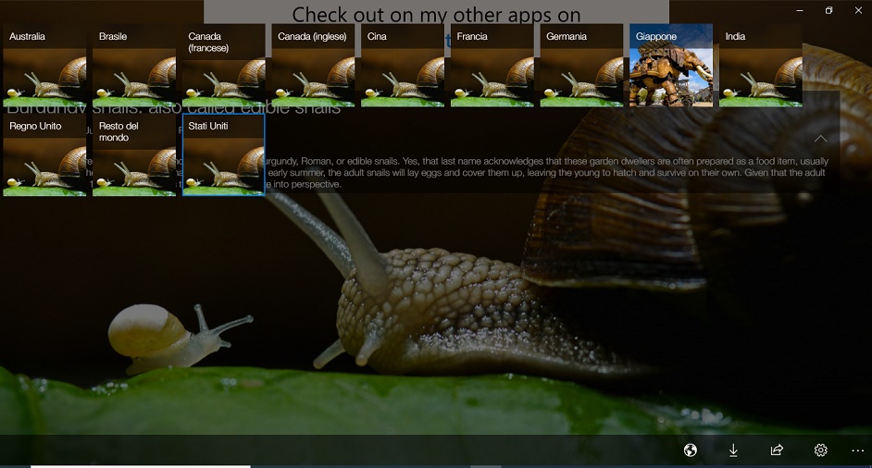
Task: Select the Stati Uniti tile
Action: (x=224, y=154)
